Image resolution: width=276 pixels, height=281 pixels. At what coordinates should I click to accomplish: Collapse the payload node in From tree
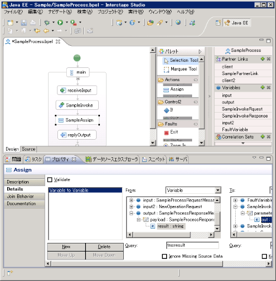[x=139, y=220]
